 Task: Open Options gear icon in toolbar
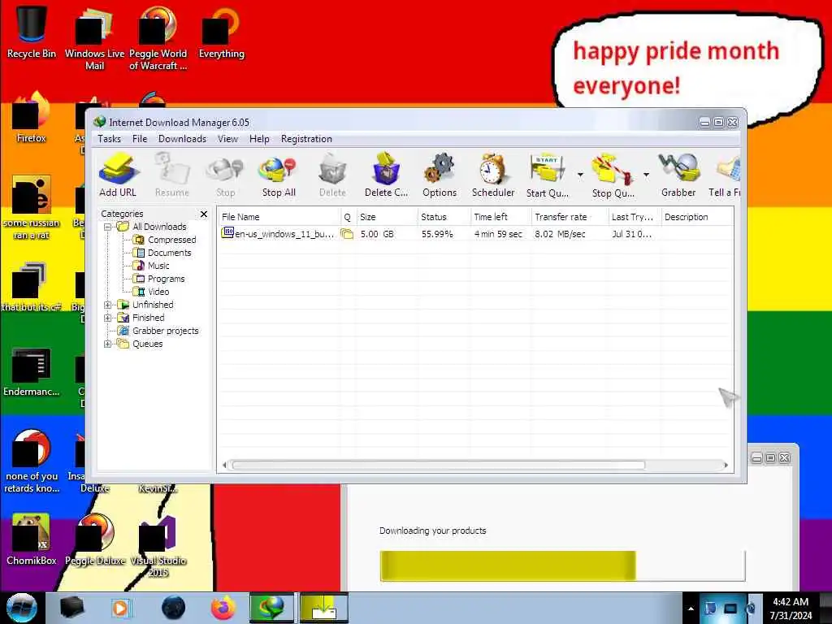click(x=440, y=175)
